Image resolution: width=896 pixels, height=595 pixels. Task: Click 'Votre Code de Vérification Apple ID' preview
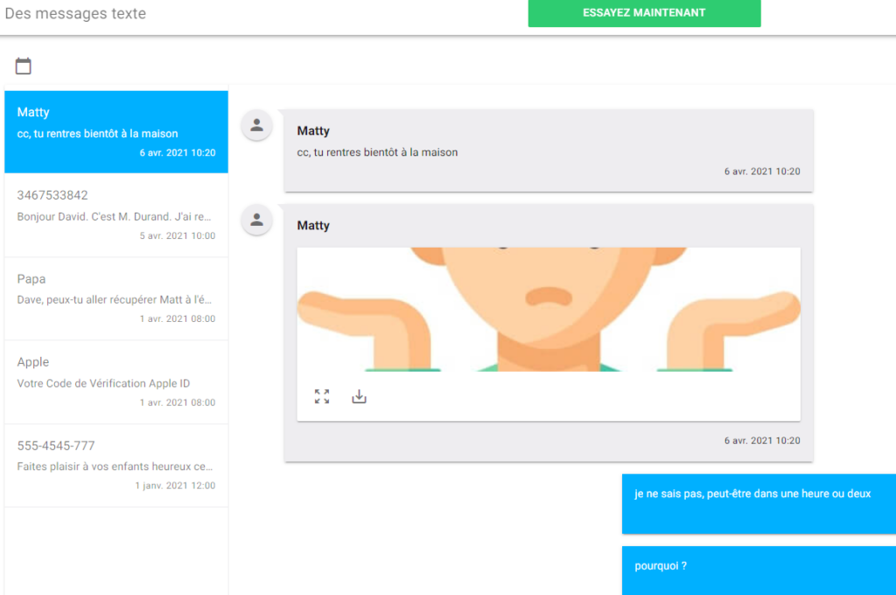tap(103, 383)
